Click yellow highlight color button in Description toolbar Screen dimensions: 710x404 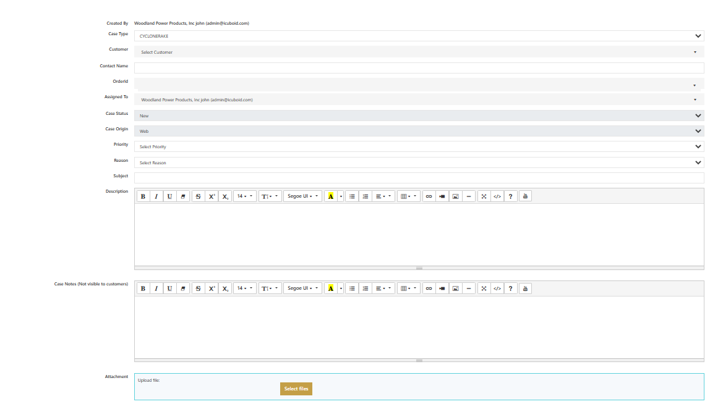pos(331,196)
